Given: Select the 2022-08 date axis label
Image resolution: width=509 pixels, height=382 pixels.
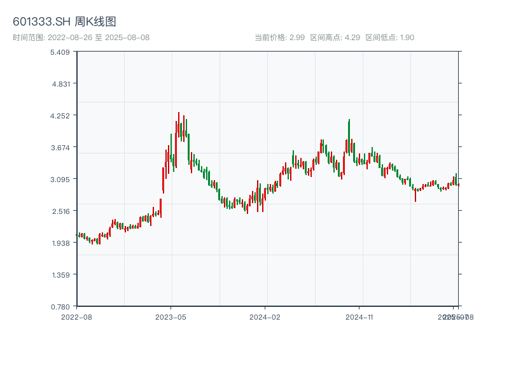Looking at the screenshot, I should tap(76, 316).
